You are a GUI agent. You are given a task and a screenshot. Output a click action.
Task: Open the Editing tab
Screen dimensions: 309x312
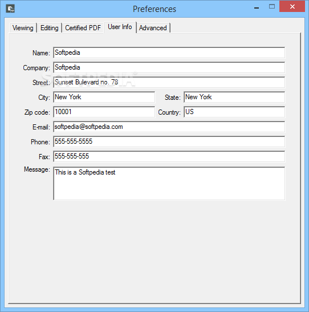pos(49,28)
